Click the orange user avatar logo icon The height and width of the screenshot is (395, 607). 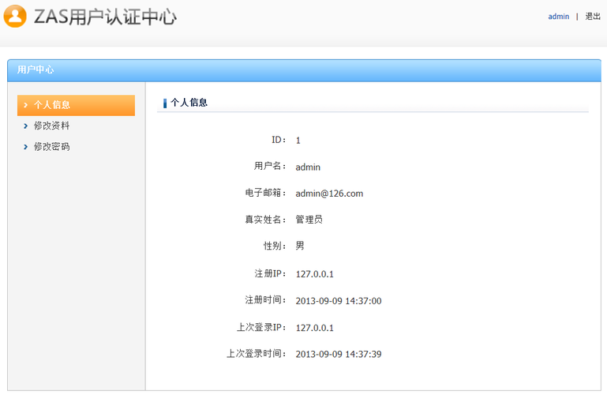(x=15, y=16)
